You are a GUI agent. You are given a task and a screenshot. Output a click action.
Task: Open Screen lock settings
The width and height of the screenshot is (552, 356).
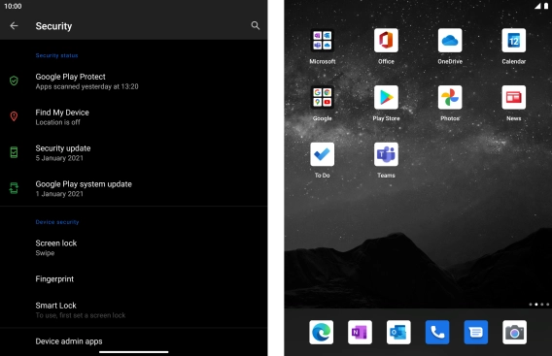point(134,247)
